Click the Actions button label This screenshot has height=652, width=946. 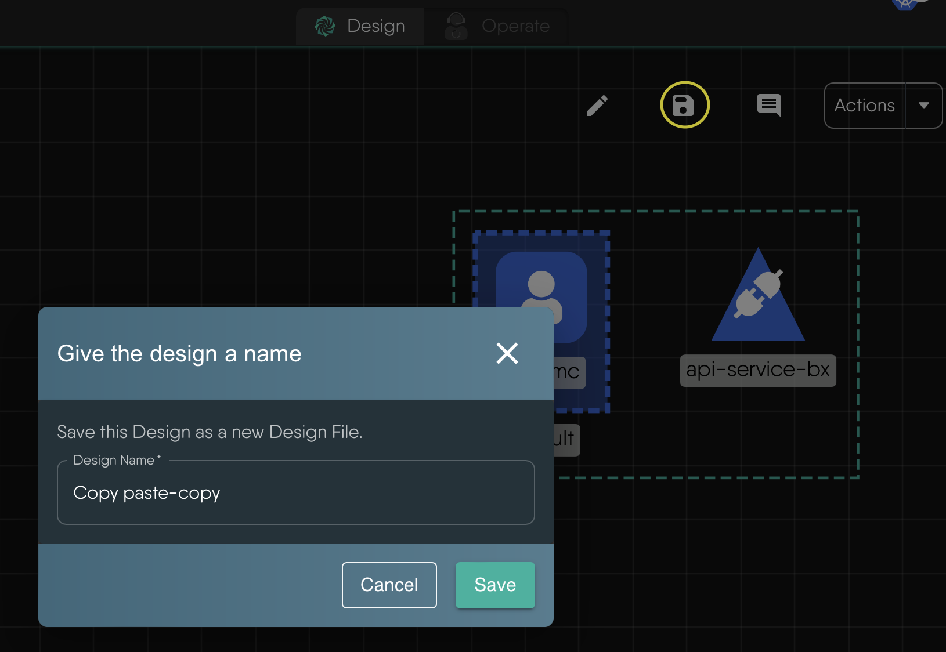point(864,106)
